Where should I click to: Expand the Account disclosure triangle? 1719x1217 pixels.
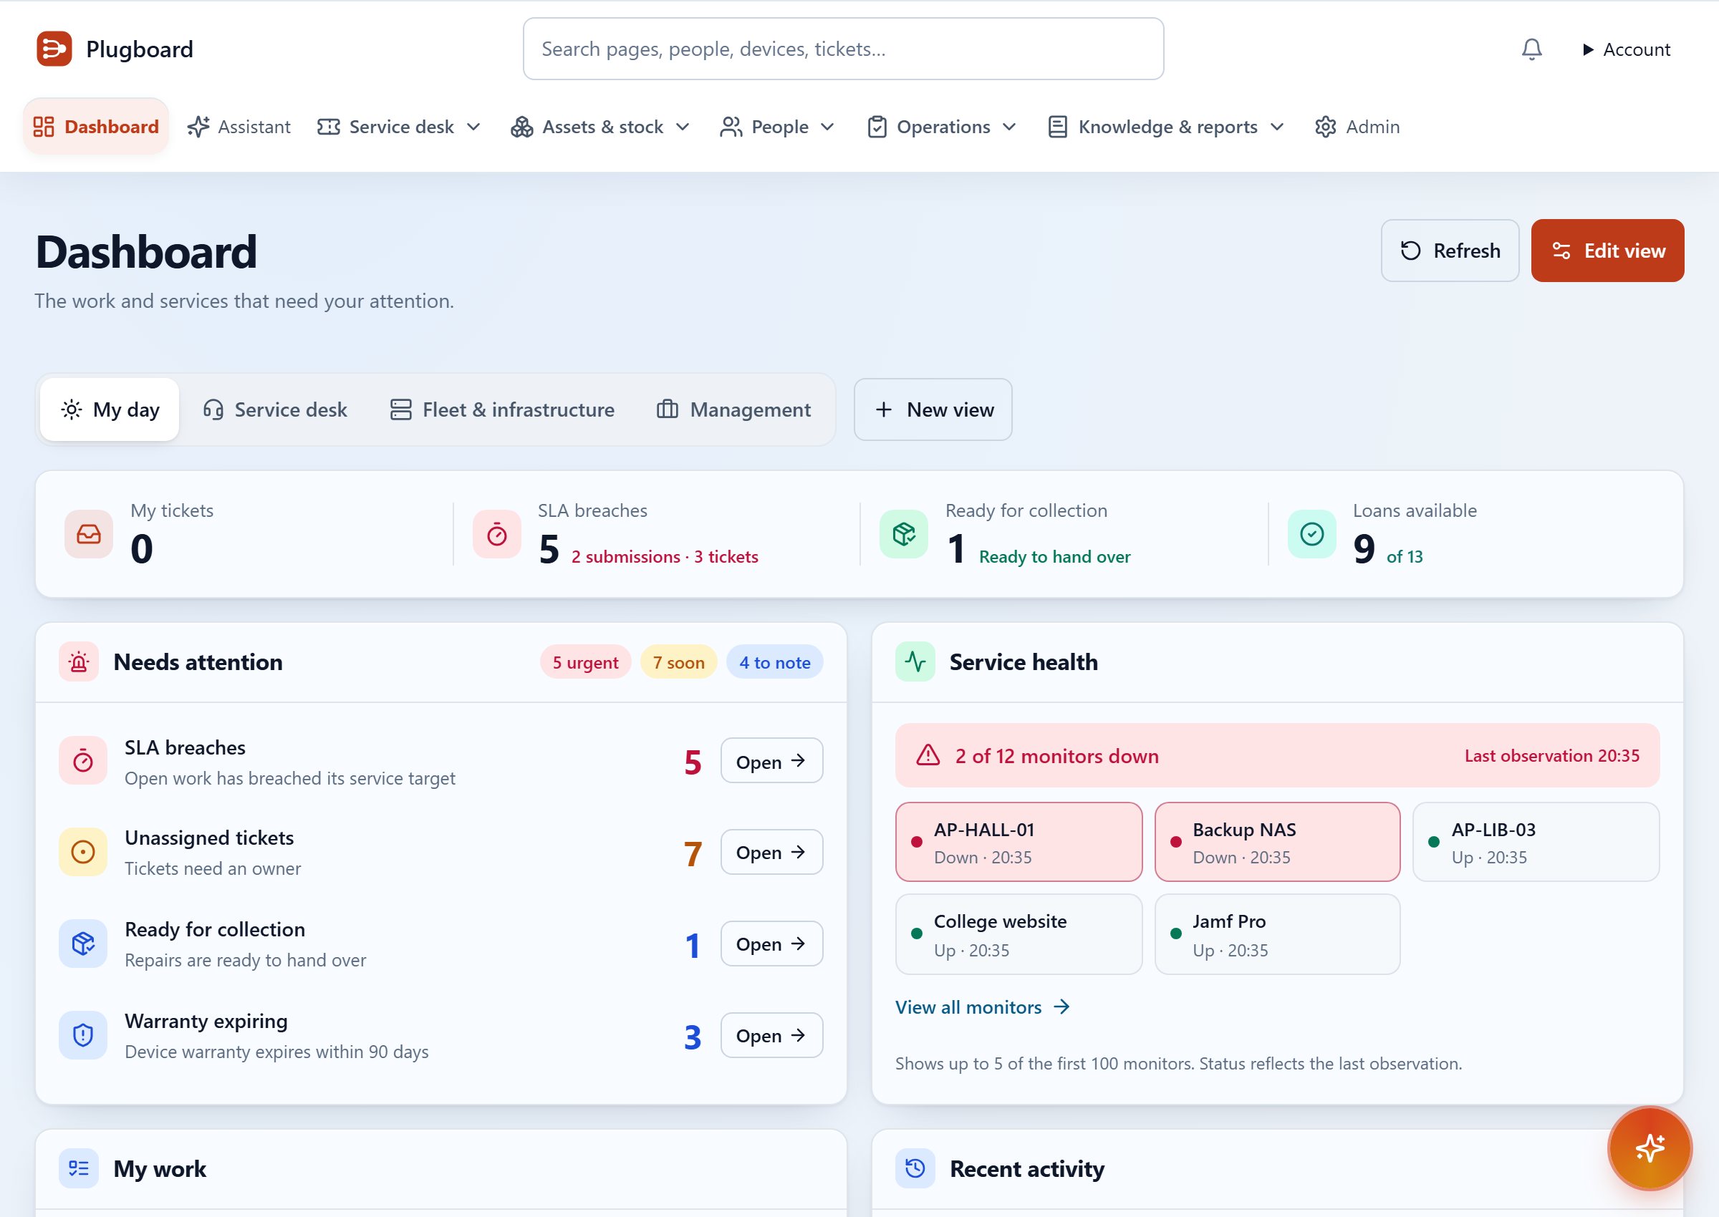1587,49
